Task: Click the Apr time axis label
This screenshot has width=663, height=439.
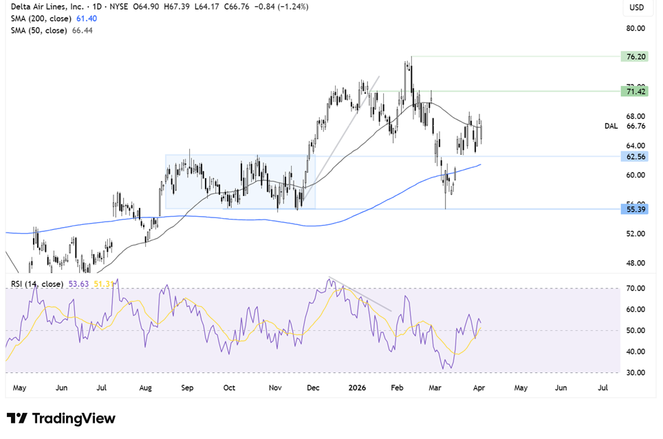Action: click(x=479, y=387)
